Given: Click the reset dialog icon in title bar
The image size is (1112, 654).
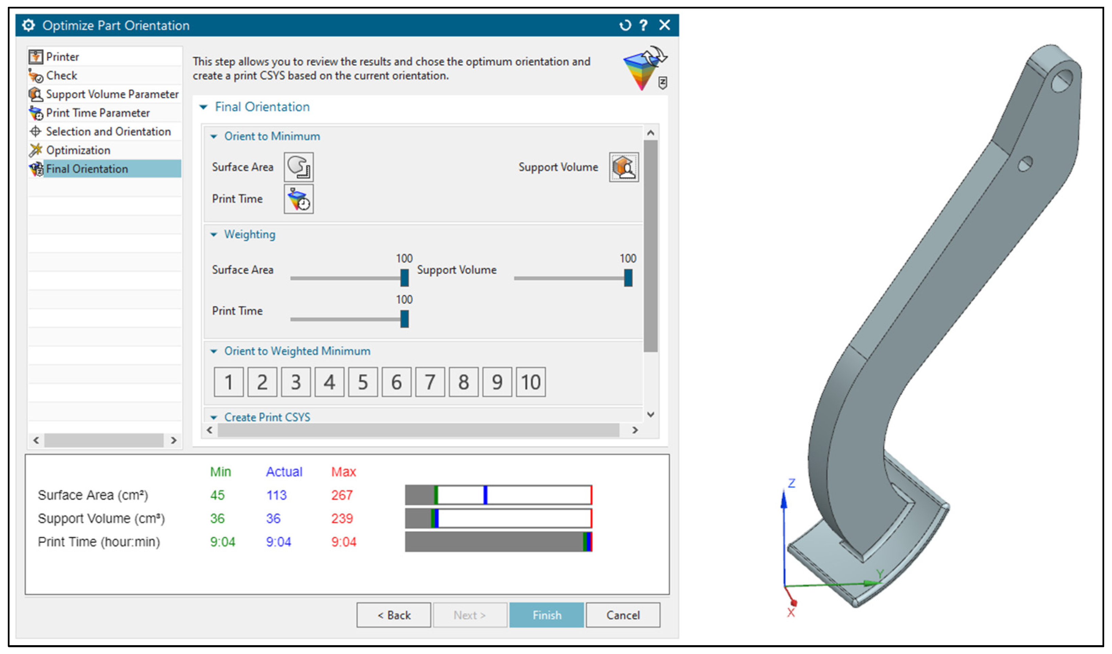Looking at the screenshot, I should click(x=625, y=25).
